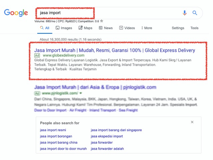Click the Volume 880/mo keyword stats text
This screenshot has height=160, width=213.
(x=67, y=21)
